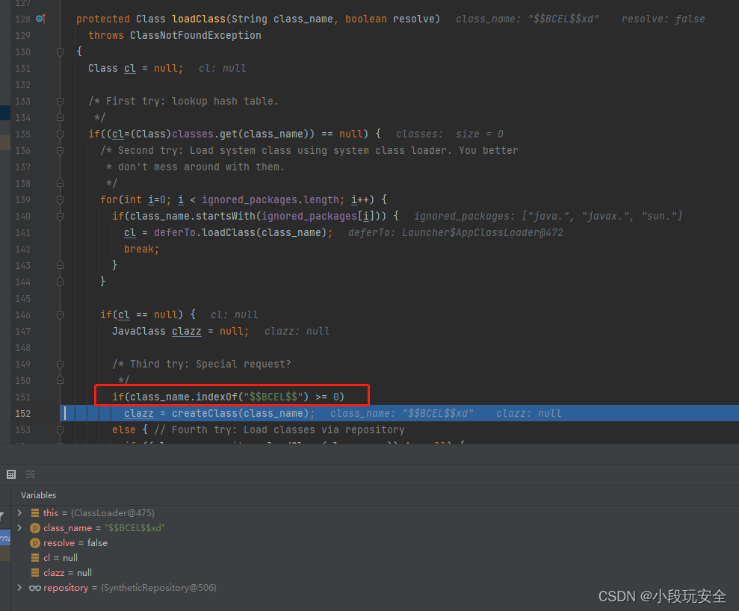Click line number 131 in the gutter
This screenshot has width=739, height=611.
click(22, 68)
